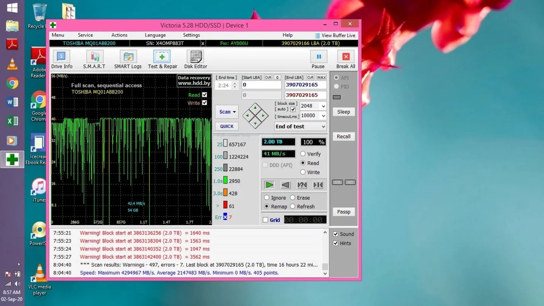This screenshot has width=544, height=306.
Task: Open View Buffer Live
Action: (335, 36)
